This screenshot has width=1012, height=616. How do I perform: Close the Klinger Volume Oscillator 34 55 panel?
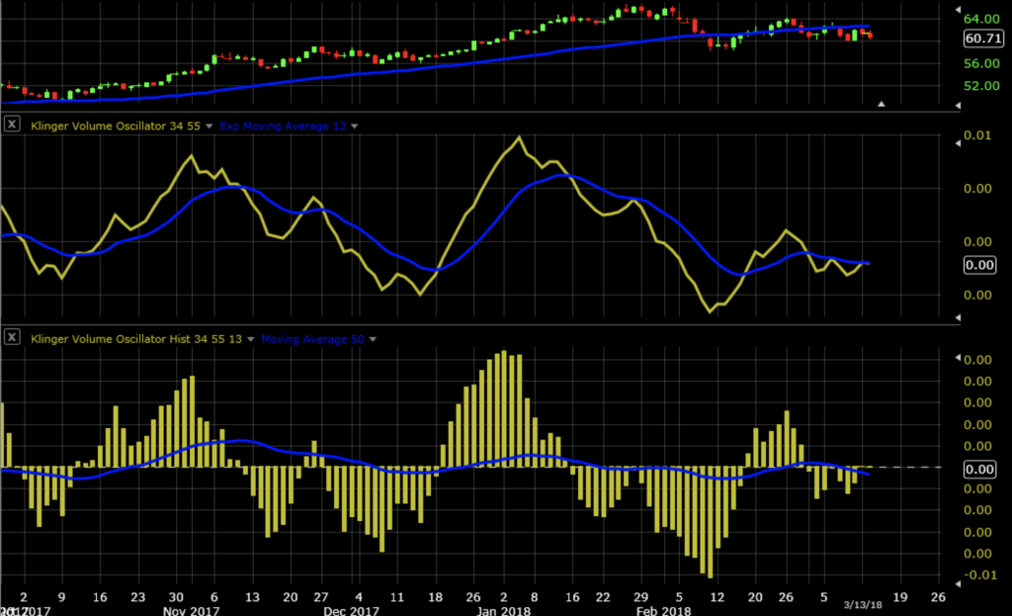tap(12, 125)
